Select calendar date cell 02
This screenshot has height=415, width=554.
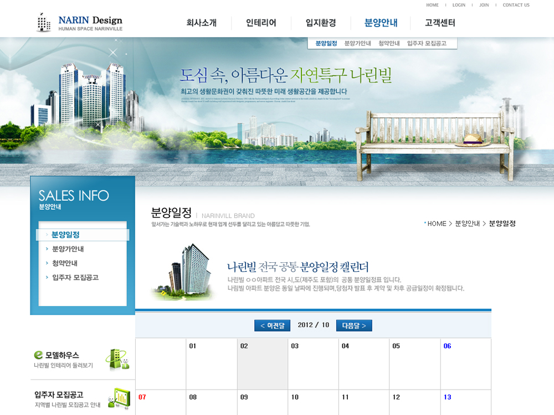coord(263,364)
